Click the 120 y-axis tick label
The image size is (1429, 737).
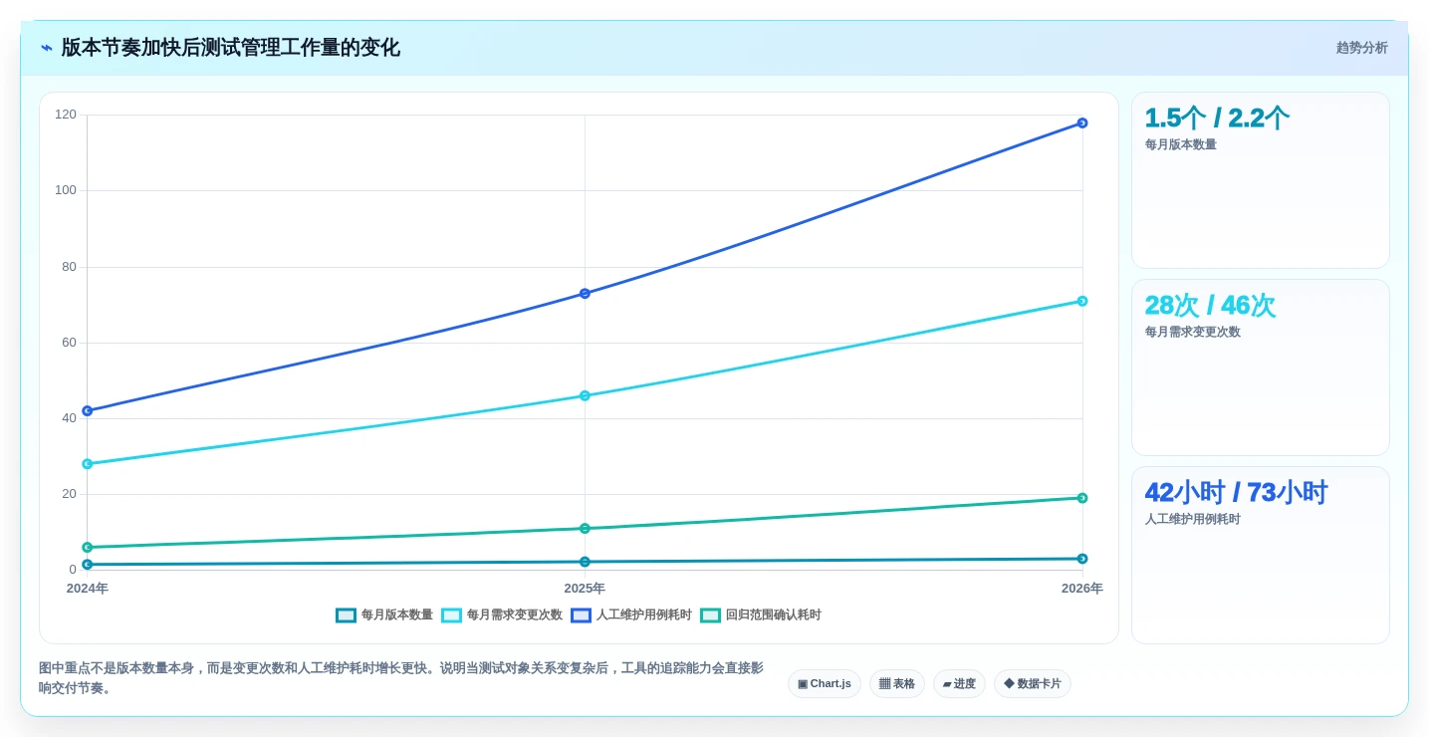click(66, 115)
